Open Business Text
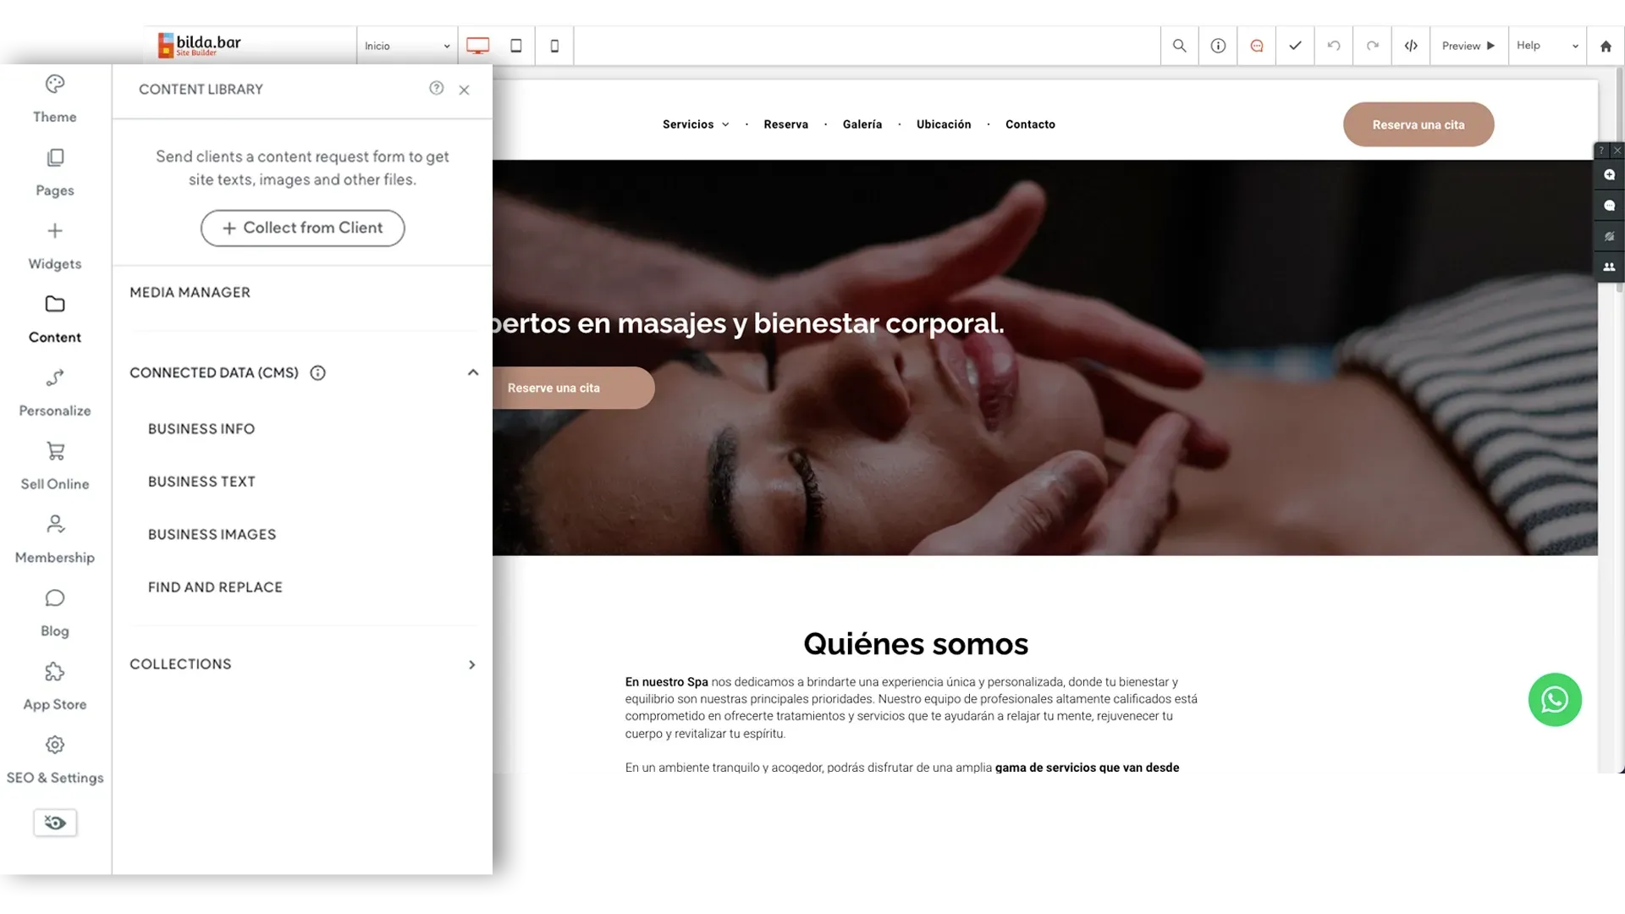Image resolution: width=1625 pixels, height=914 pixels. pos(201,482)
